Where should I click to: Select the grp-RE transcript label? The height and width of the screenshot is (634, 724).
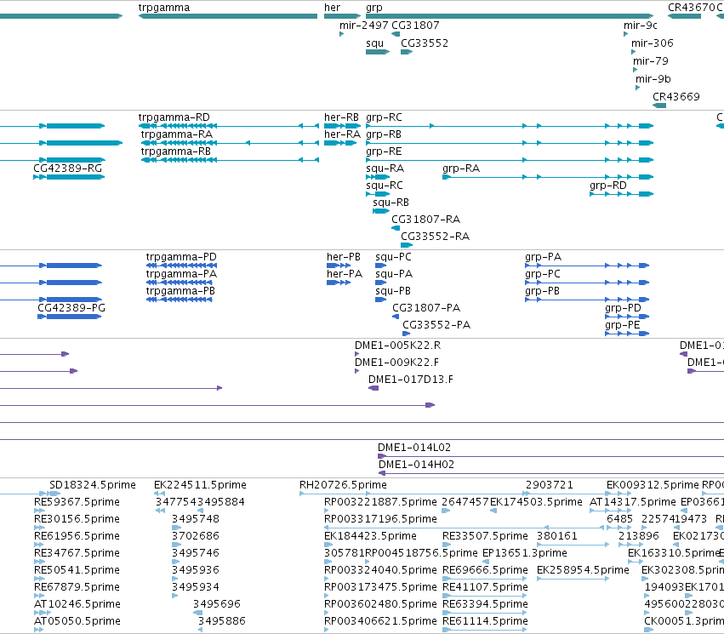(x=385, y=151)
